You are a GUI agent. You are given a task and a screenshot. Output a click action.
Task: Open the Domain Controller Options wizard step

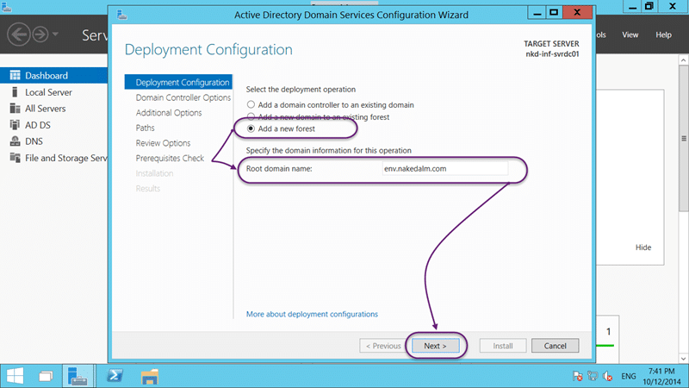pyautogui.click(x=183, y=97)
